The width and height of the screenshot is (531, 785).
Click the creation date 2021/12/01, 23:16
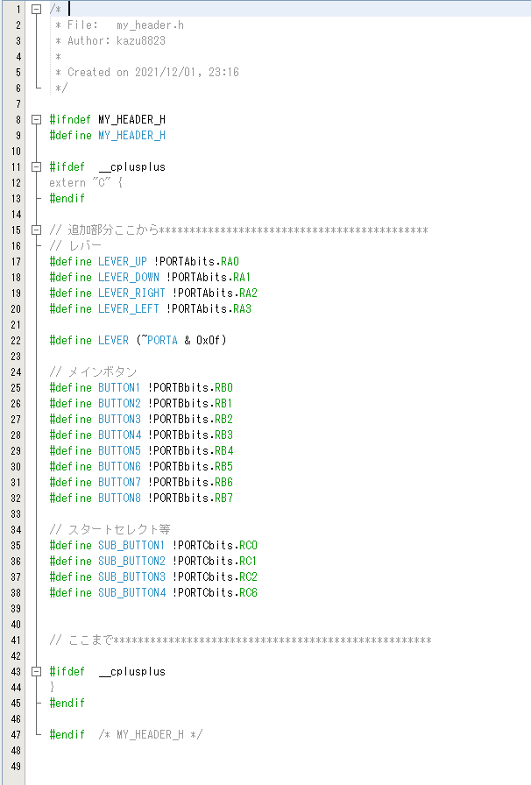click(187, 72)
